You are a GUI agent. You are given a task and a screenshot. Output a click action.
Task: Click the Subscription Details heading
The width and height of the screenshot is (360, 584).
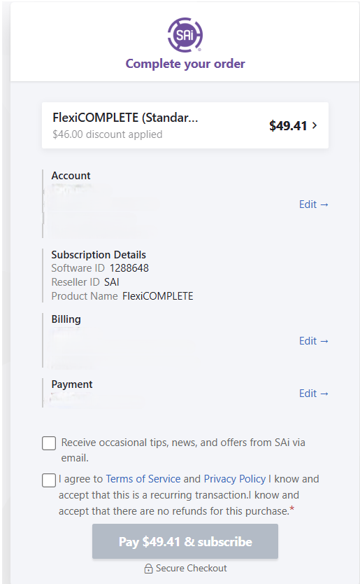[99, 255]
